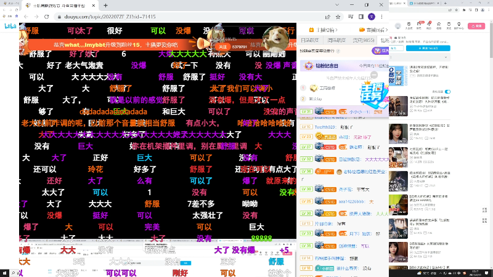Go back in browser history
This screenshot has width=493, height=277.
pyautogui.click(x=26, y=17)
